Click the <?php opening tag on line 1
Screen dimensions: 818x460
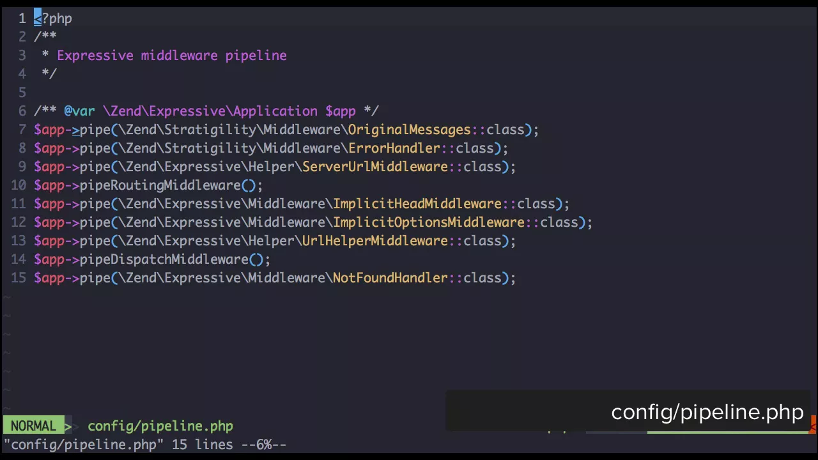pos(53,19)
